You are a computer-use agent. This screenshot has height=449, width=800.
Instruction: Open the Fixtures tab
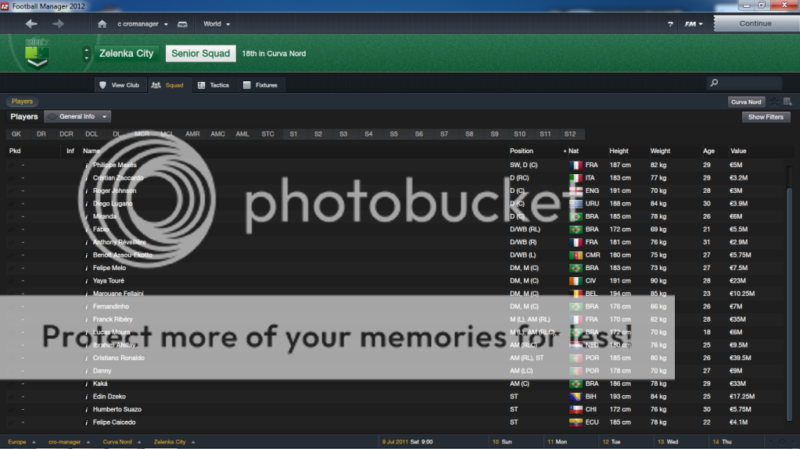point(260,85)
